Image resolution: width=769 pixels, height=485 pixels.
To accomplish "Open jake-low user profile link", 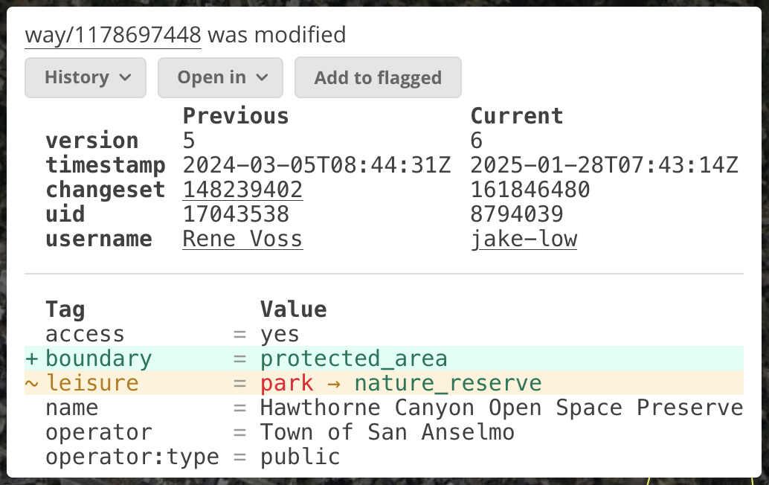I will (x=524, y=239).
